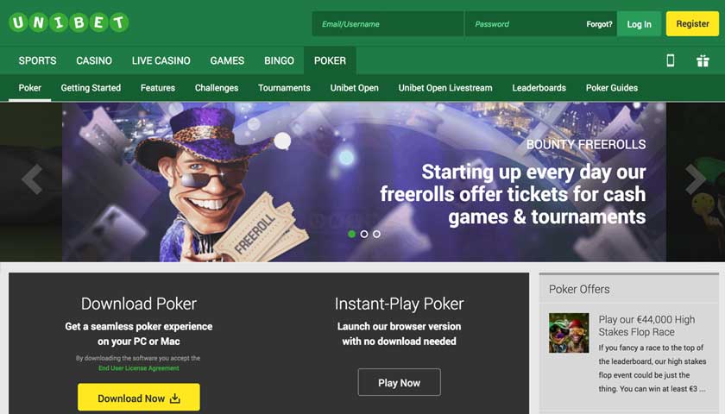725x414 pixels.
Task: Click the yellow Register button
Action: click(x=692, y=24)
